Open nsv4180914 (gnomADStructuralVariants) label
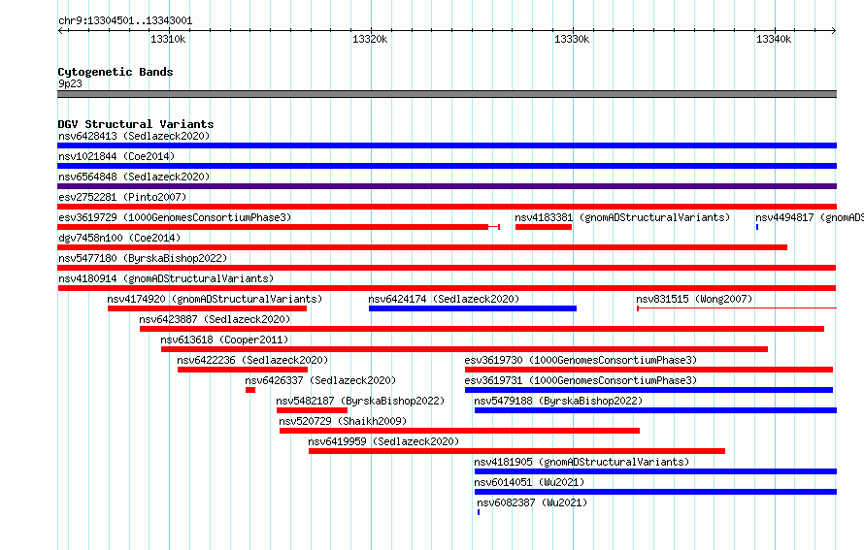The height and width of the screenshot is (550, 864). pos(166,278)
